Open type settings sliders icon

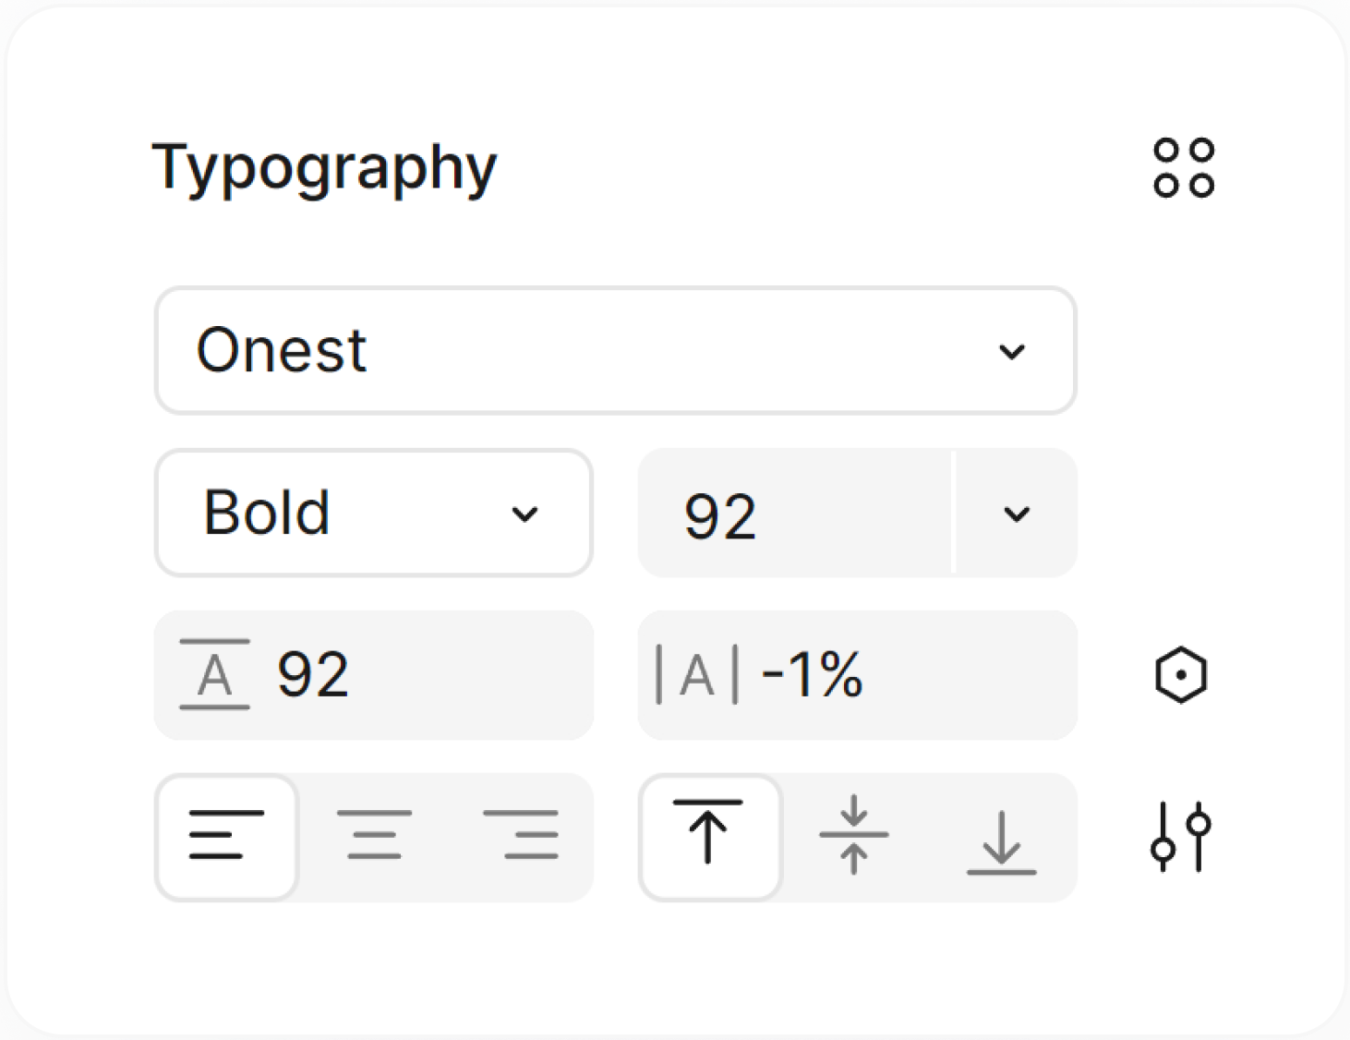click(x=1181, y=836)
